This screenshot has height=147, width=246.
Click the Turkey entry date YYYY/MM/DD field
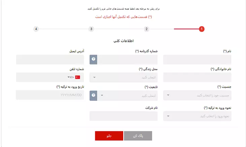click(x=50, y=95)
